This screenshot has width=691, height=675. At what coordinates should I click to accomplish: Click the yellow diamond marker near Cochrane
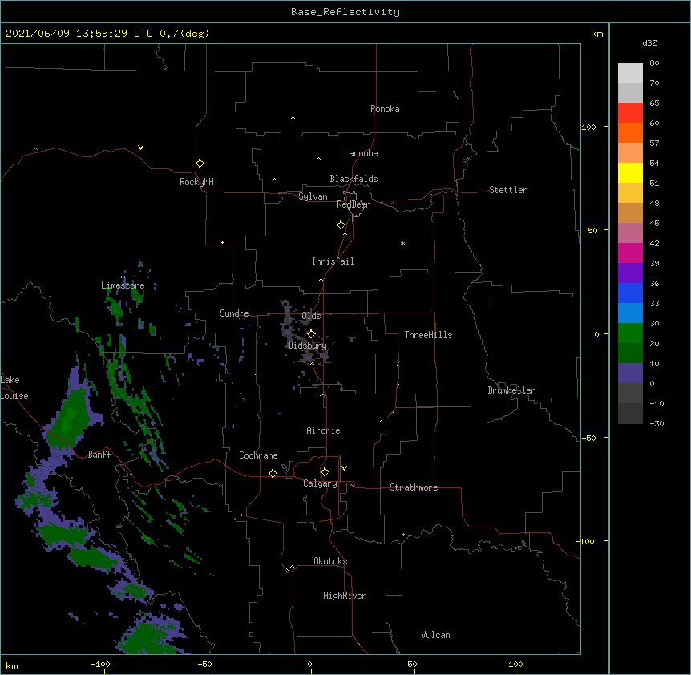[x=273, y=473]
